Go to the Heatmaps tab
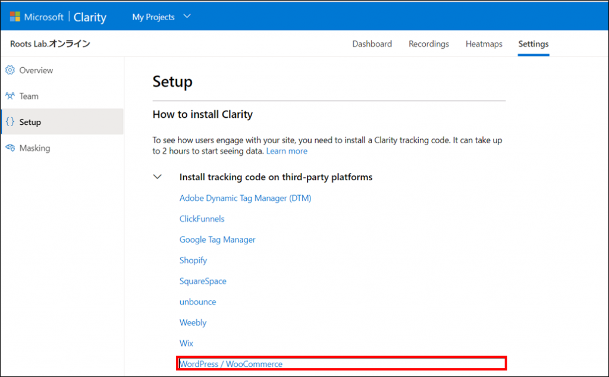609x377 pixels. coord(484,44)
